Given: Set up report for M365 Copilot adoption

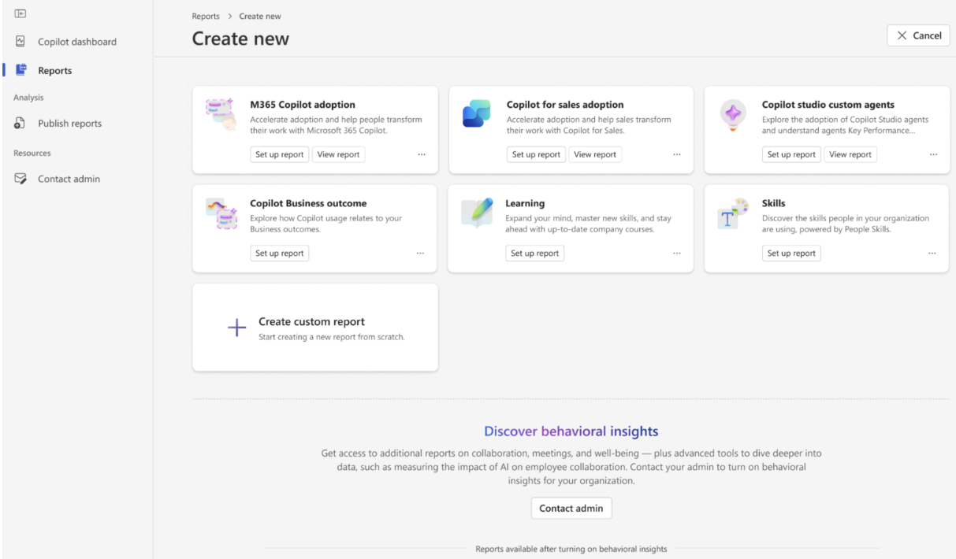Looking at the screenshot, I should (279, 155).
